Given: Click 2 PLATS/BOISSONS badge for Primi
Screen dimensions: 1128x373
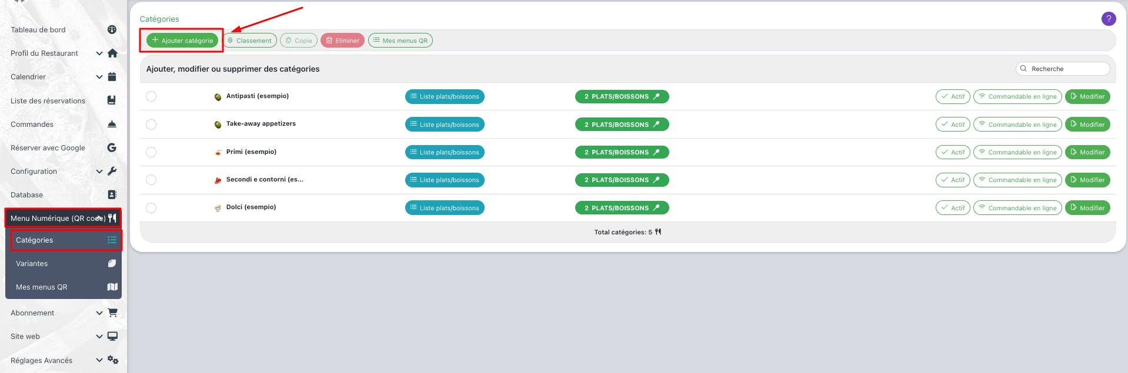Looking at the screenshot, I should tap(622, 152).
